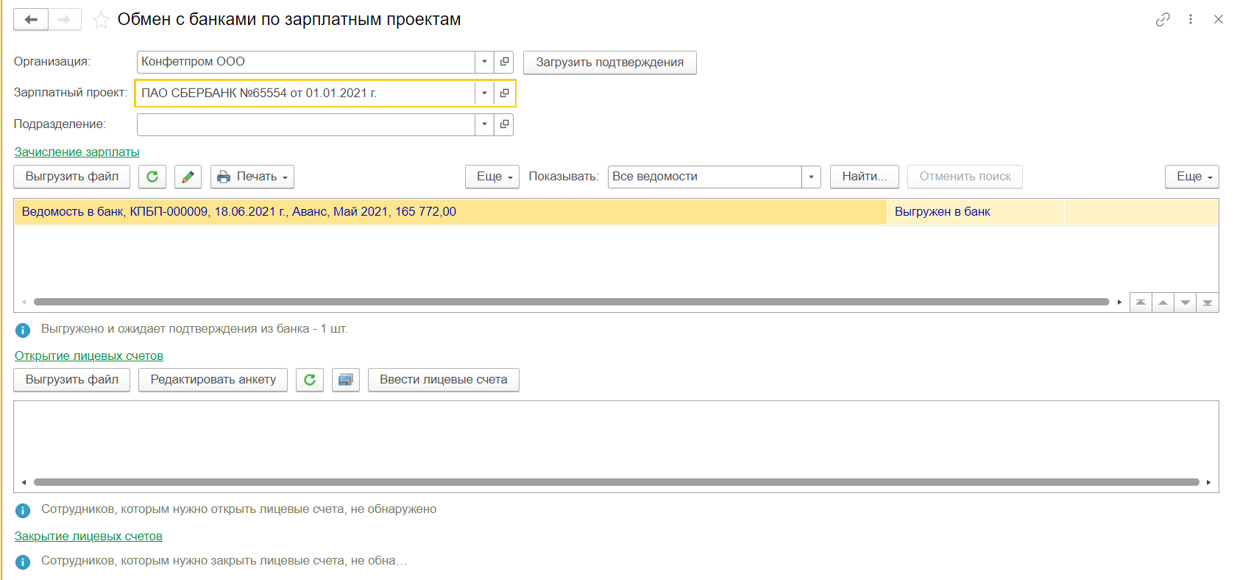Viewport: 1237px width, 580px height.
Task: Click statements scrollbar right arrow
Action: 1119,302
